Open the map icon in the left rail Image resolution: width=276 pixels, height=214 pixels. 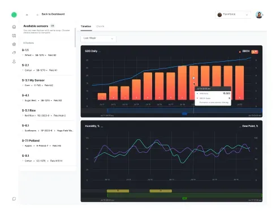(14, 36)
